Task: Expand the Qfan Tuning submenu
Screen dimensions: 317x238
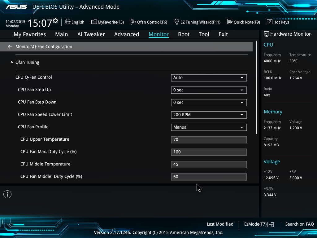Action: [x=27, y=62]
